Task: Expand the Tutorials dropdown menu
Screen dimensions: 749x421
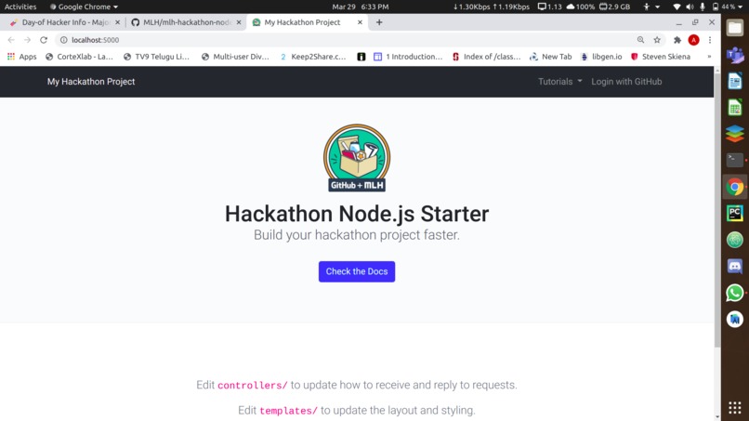Action: pos(559,82)
